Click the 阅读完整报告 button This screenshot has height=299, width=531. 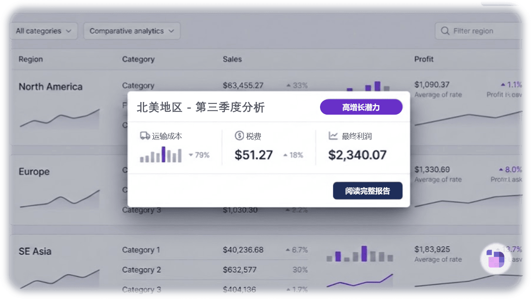(367, 191)
